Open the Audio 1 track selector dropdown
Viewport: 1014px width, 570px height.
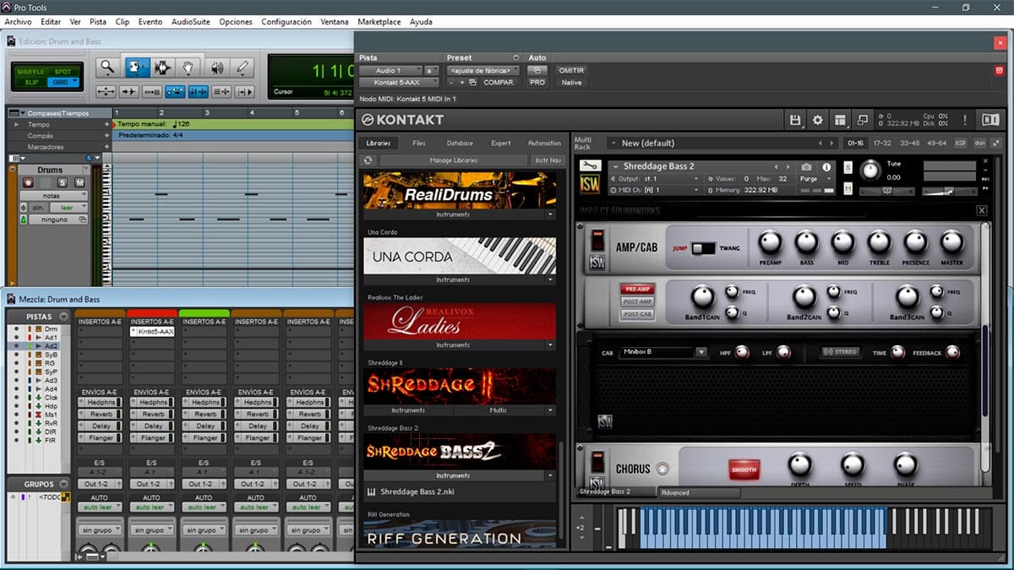[x=391, y=70]
